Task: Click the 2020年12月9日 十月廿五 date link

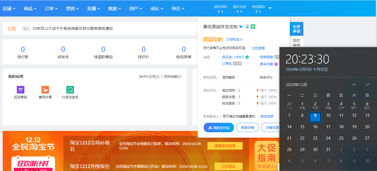Action: pos(307,69)
